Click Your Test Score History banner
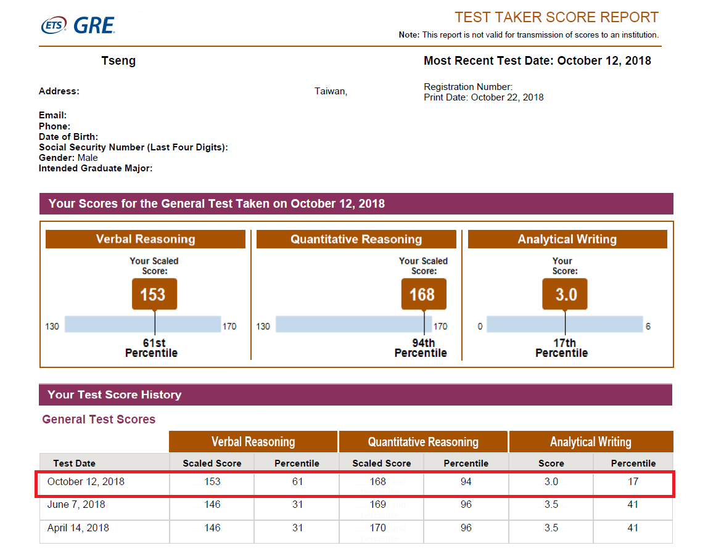 pyautogui.click(x=355, y=395)
